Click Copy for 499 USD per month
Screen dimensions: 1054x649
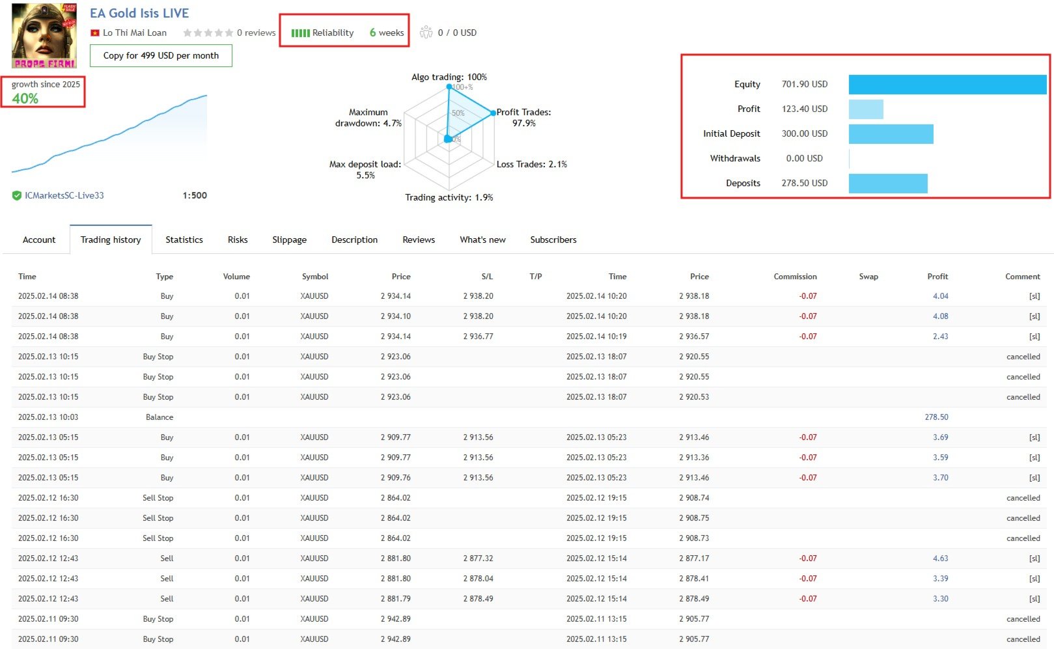[161, 55]
